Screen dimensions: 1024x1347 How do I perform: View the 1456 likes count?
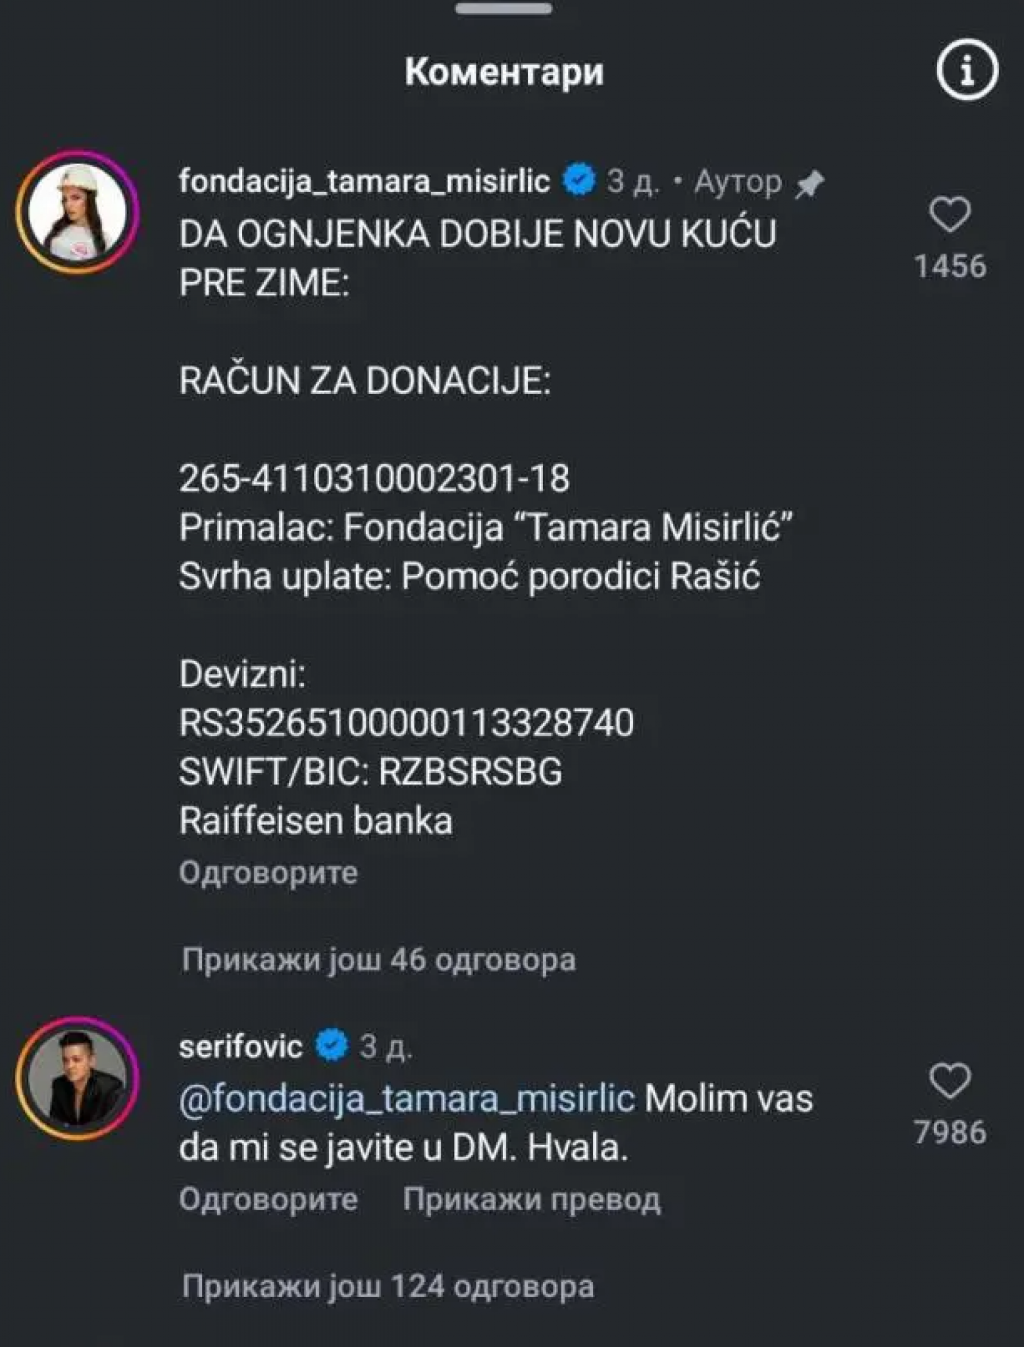(950, 266)
